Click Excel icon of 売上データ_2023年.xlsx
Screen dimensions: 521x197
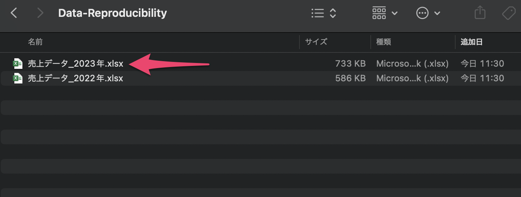coord(18,64)
